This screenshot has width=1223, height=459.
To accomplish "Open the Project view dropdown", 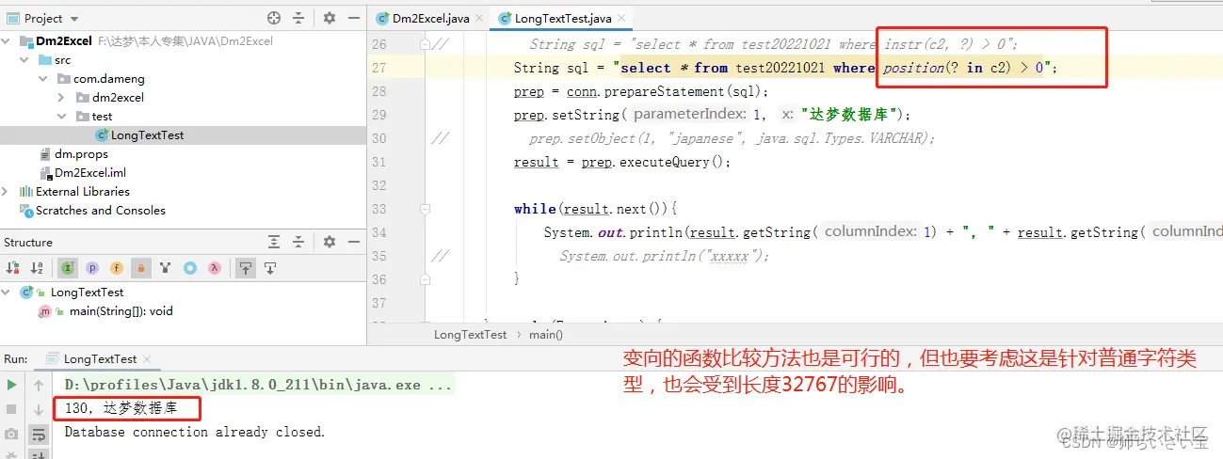I will 74,19.
